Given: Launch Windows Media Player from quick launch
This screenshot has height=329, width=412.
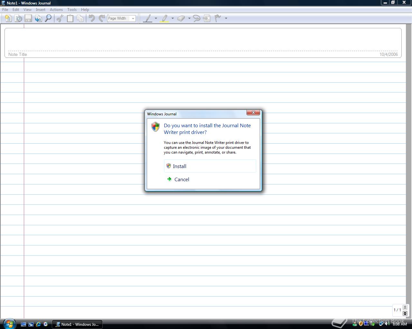Looking at the screenshot, I should tap(46, 324).
